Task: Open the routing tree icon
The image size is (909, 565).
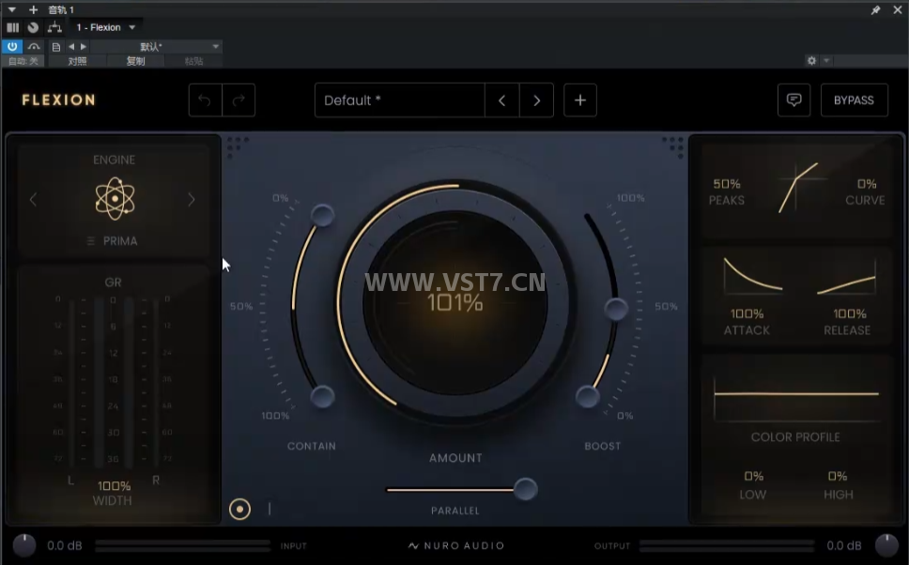Action: click(54, 27)
